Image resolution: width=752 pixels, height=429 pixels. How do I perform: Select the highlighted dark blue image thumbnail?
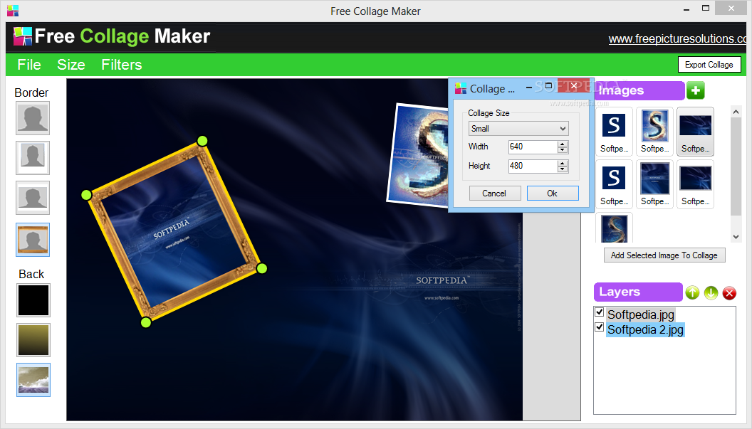[x=696, y=132]
